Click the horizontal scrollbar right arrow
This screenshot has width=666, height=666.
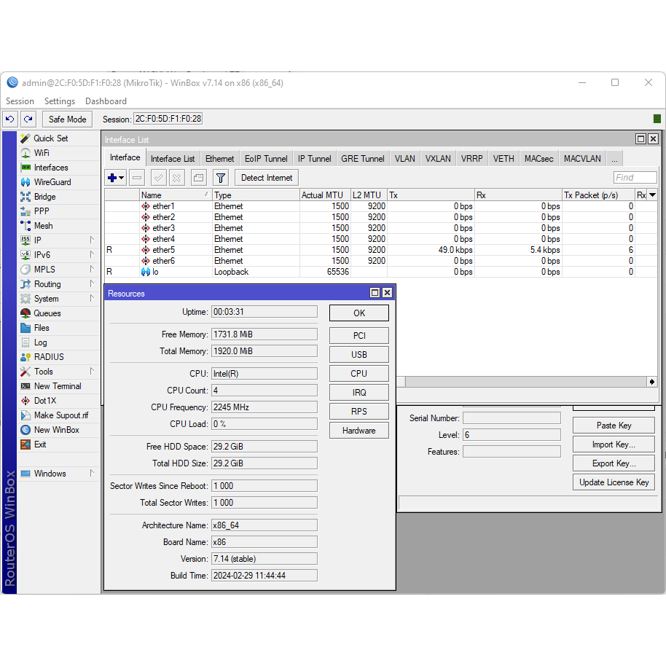point(651,382)
